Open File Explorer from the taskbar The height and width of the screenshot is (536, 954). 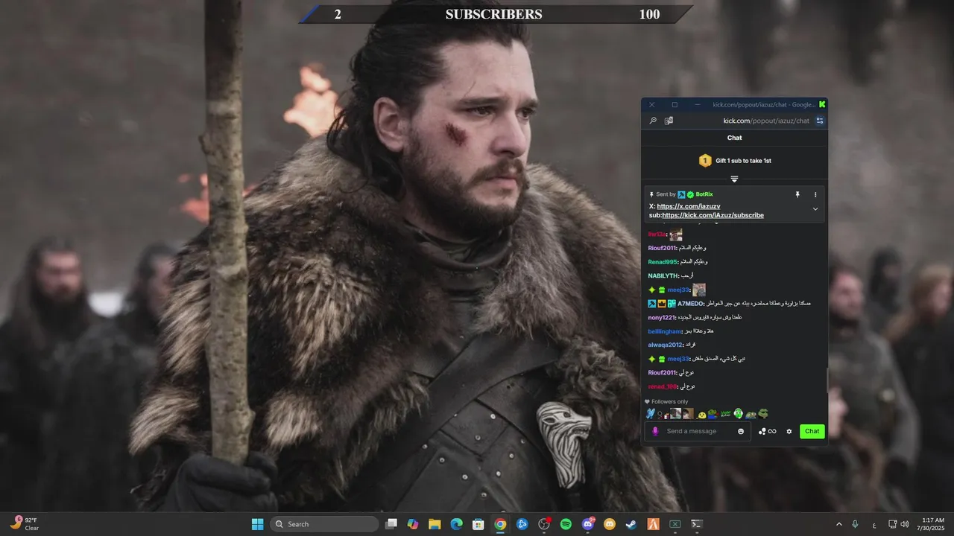(435, 524)
